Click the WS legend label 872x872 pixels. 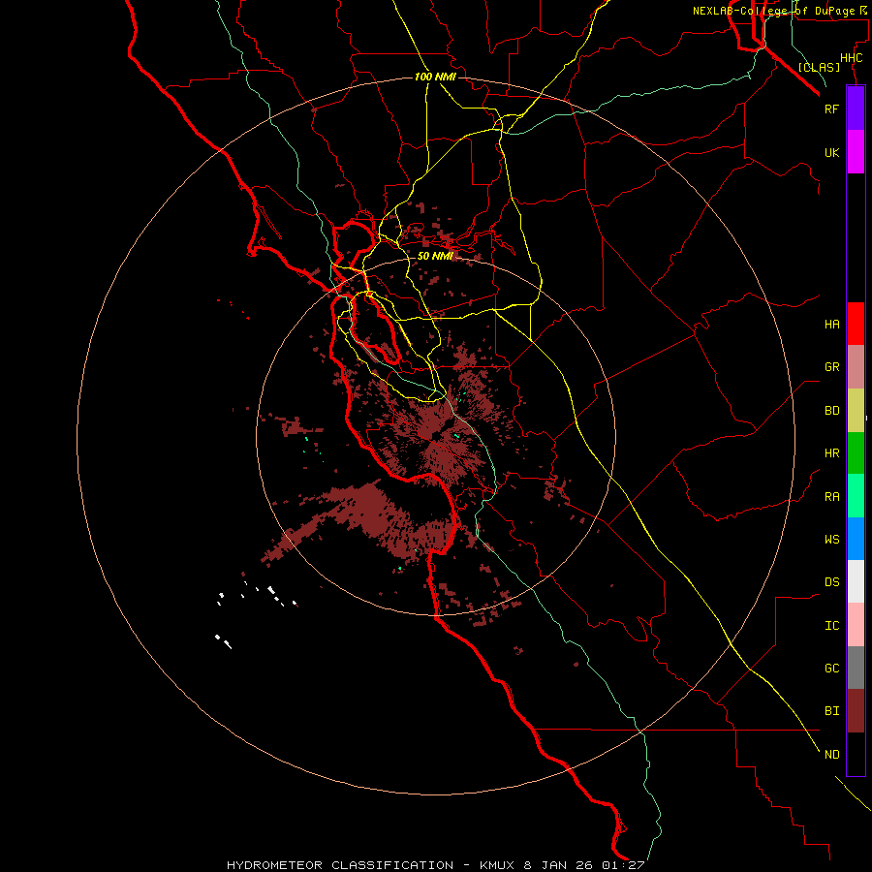(831, 540)
